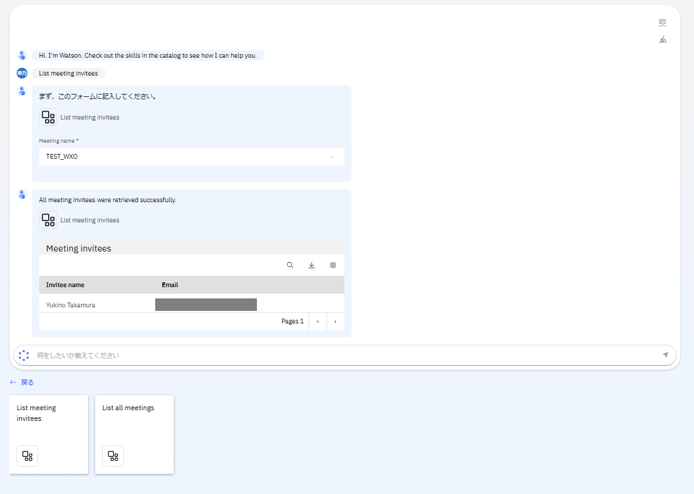
Task: Go to the previous page of invitees
Action: pyautogui.click(x=318, y=322)
